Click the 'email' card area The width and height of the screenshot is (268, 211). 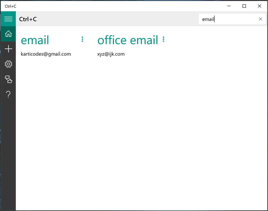click(51, 46)
